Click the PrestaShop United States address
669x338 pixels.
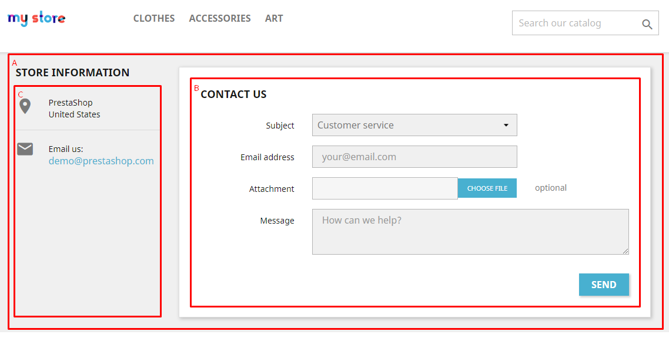(x=74, y=109)
